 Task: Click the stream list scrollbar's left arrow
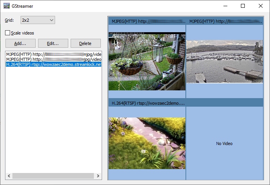tap(8, 176)
